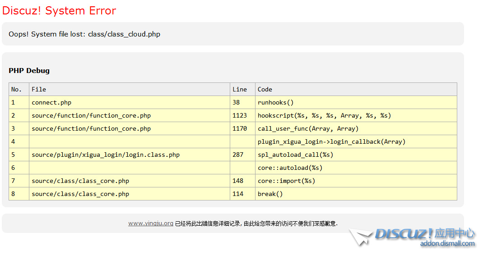Click row number 8 in No. column

click(19, 194)
